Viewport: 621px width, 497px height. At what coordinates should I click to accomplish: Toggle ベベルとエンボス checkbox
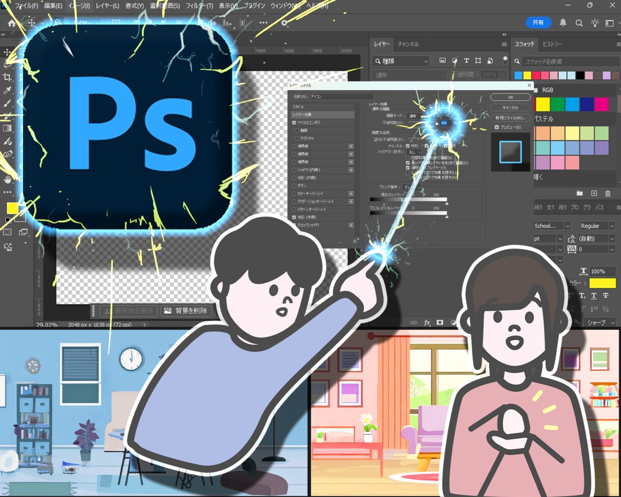294,123
